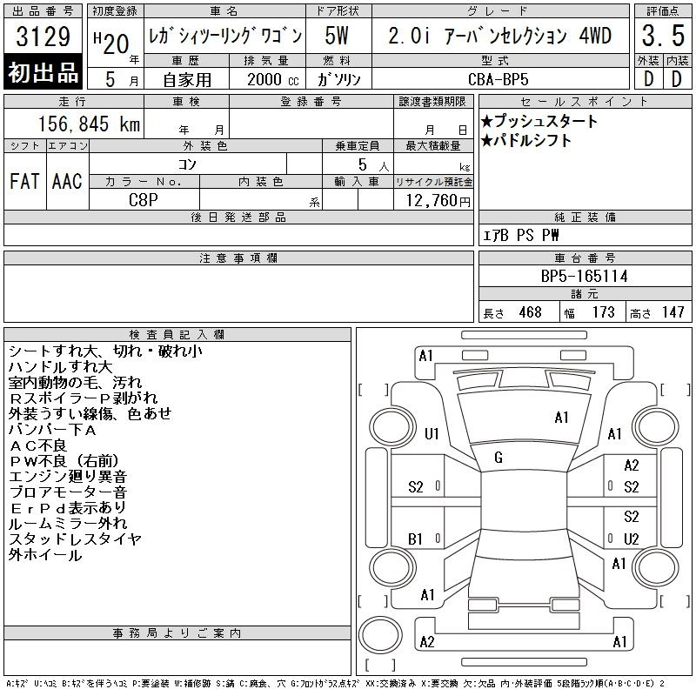Screen dimensions: 696x696
Task: Select G windshield mark on diagram
Action: (498, 458)
